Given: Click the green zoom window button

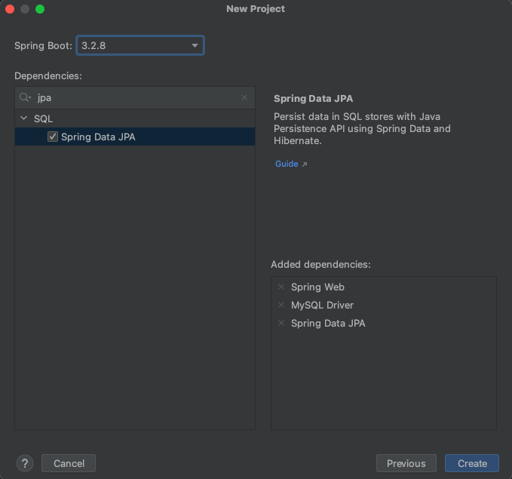Looking at the screenshot, I should [x=40, y=9].
